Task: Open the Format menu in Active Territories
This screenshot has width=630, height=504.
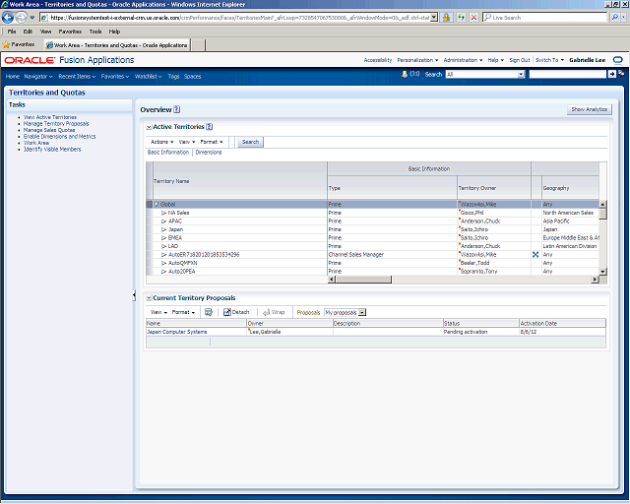Action: (212, 142)
